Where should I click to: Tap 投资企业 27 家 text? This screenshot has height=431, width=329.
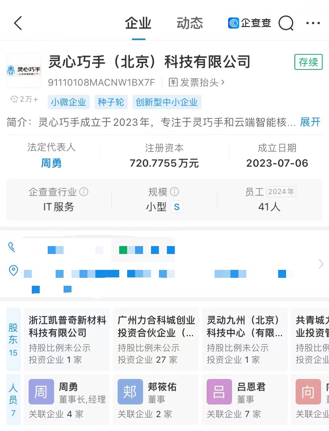(147, 360)
